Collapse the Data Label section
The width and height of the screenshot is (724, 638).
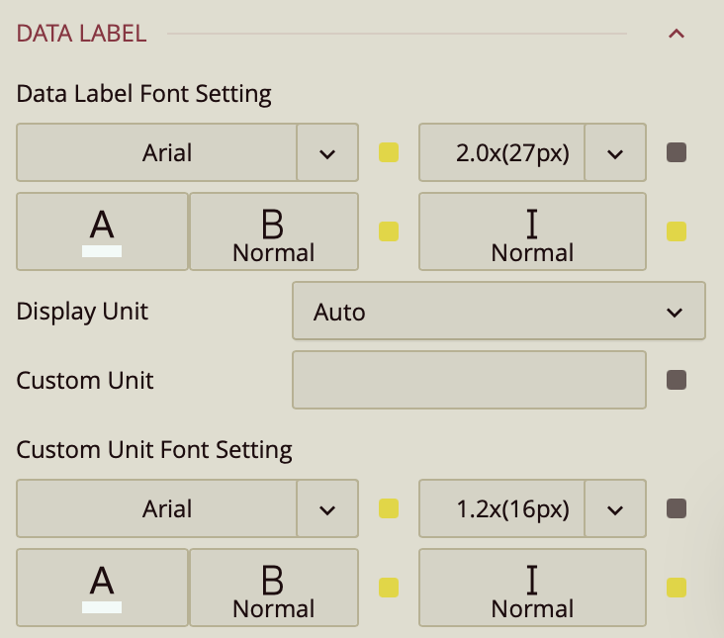(677, 34)
